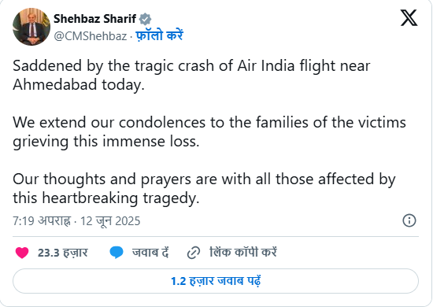
Task: Click the paragraph mentioning Air India crash
Action: pos(191,75)
